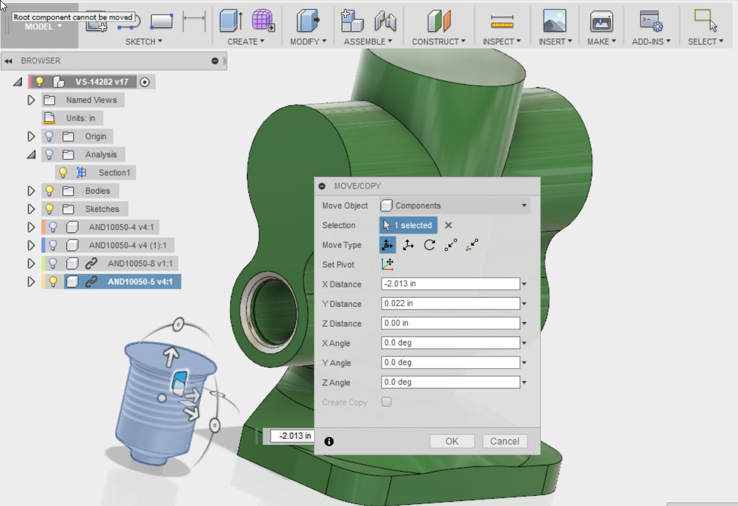Click the Joint tool icon

pos(385,21)
